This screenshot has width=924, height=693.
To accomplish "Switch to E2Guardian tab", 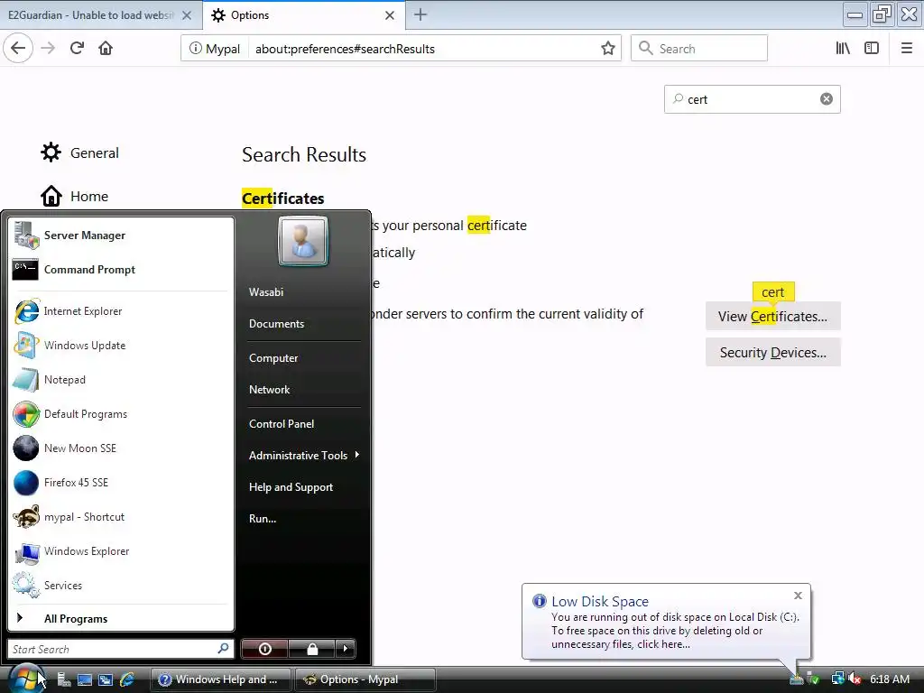I will (100, 15).
